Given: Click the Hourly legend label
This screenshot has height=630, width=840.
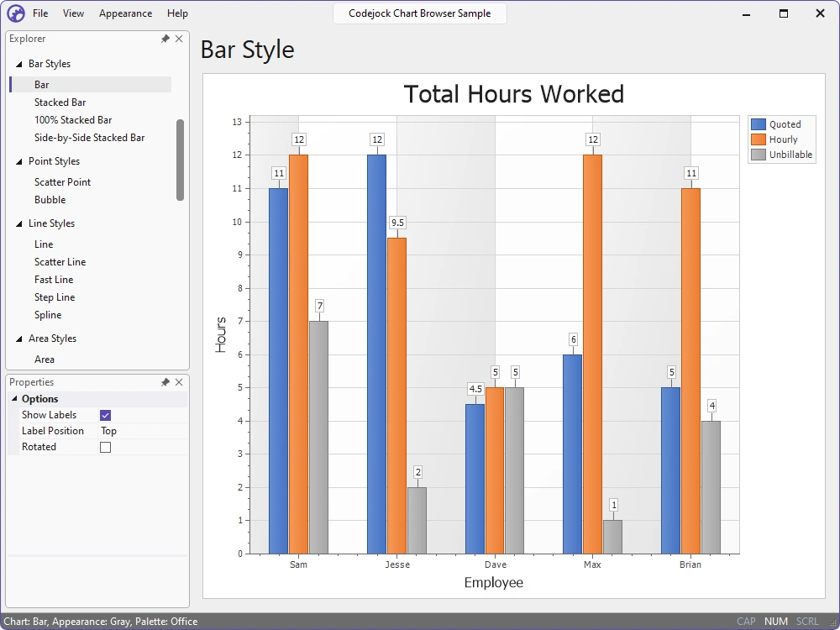Looking at the screenshot, I should click(x=783, y=139).
